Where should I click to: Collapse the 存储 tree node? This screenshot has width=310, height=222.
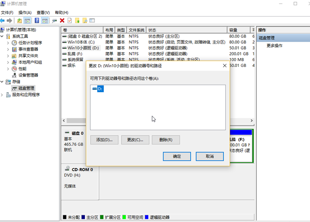click(3, 82)
